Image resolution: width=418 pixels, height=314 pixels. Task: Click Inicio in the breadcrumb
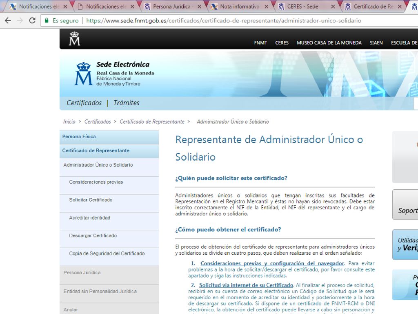[69, 122]
